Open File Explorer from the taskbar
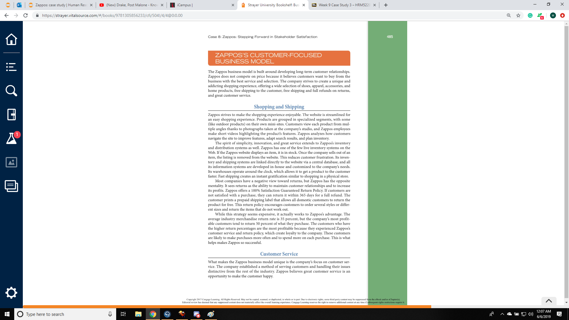This screenshot has width=569, height=320. click(x=138, y=314)
